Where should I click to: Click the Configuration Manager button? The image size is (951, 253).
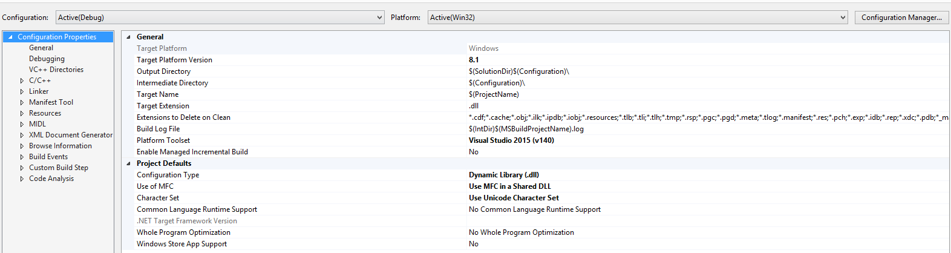(901, 18)
